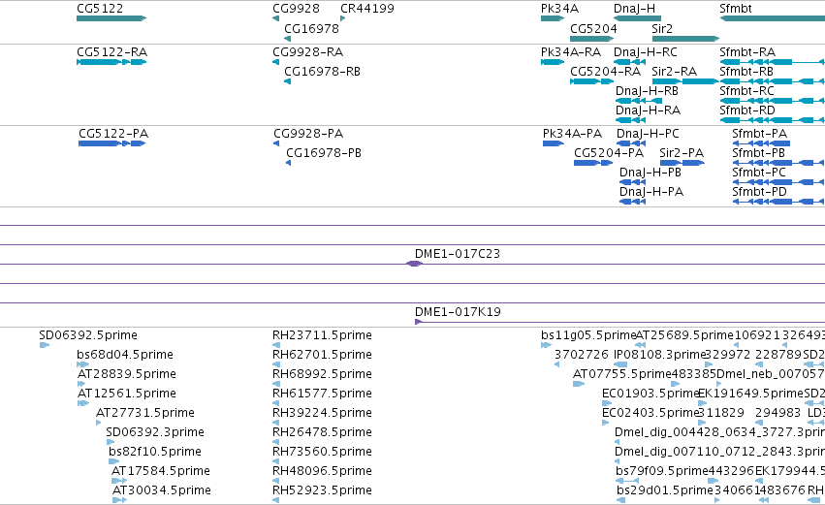This screenshot has width=825, height=505.
Task: Click the CG16978-RB transcript arrowhead
Action: 287,81
